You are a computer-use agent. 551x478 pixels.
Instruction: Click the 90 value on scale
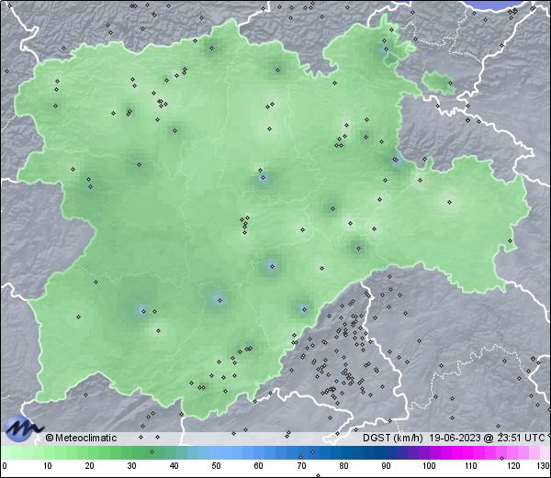coord(386,466)
